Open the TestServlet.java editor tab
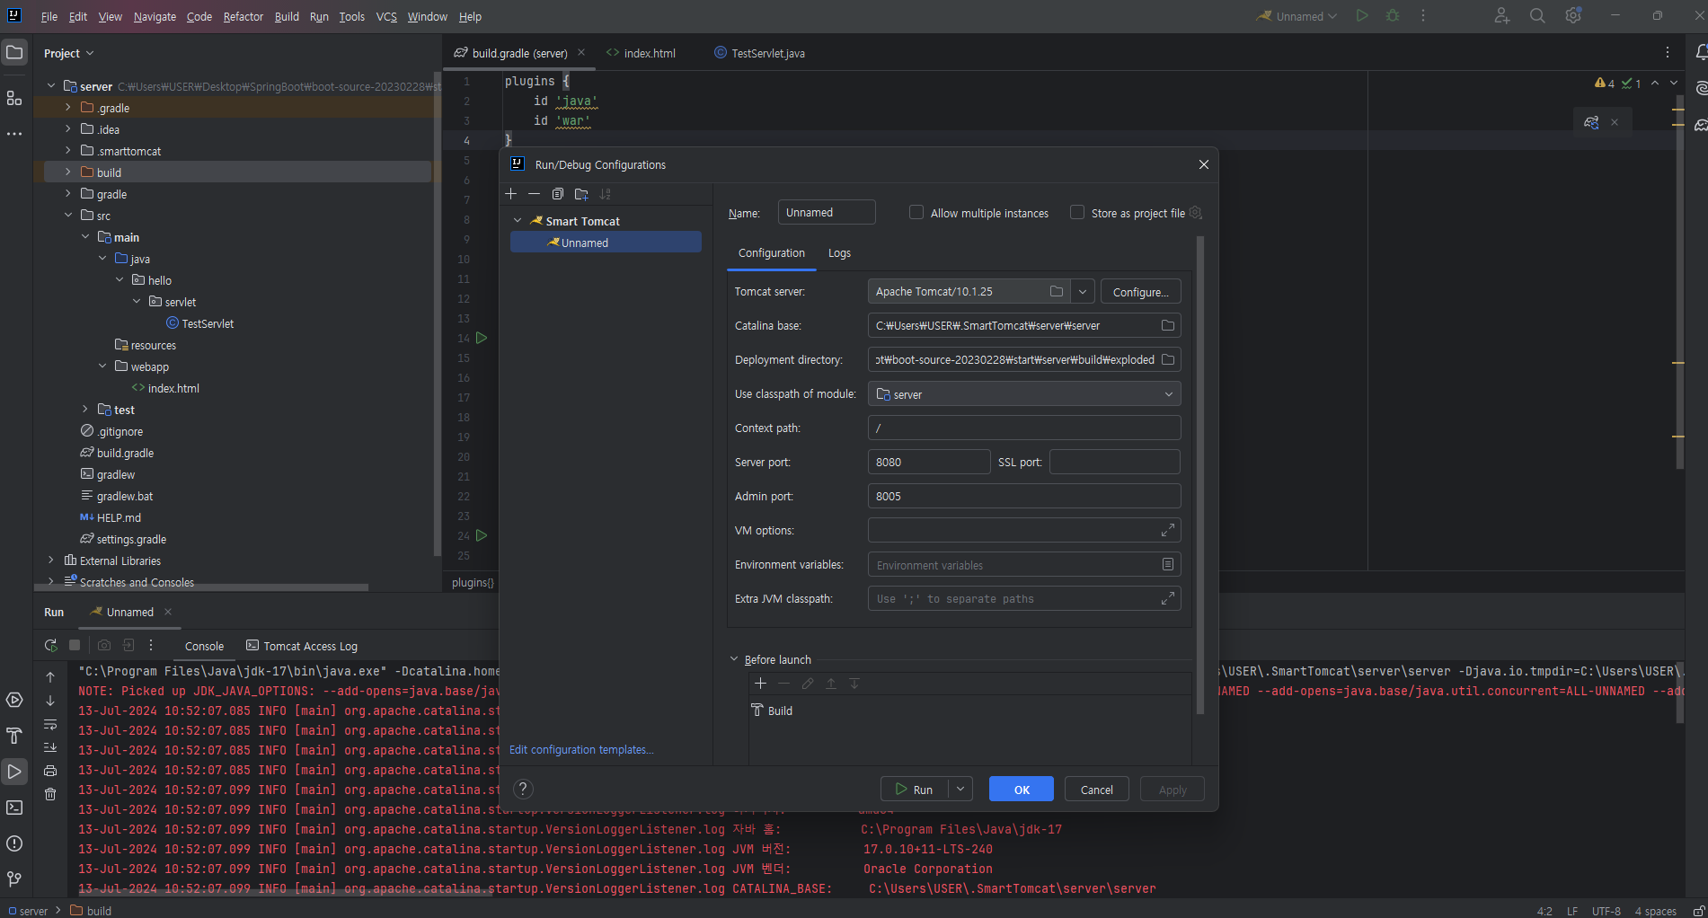The width and height of the screenshot is (1708, 918). pyautogui.click(x=760, y=54)
